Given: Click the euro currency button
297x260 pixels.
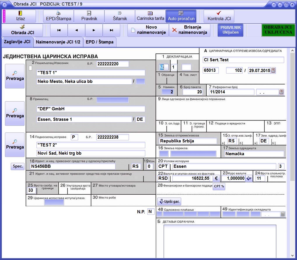Looking at the screenshot, I should (216, 178).
